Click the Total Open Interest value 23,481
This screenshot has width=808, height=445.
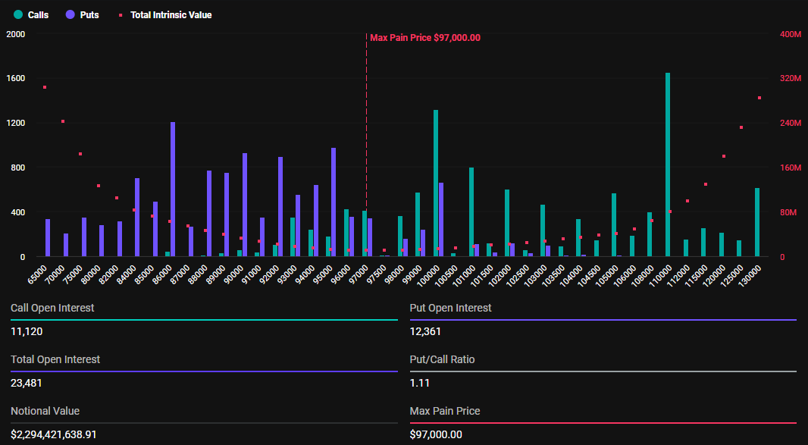point(27,383)
